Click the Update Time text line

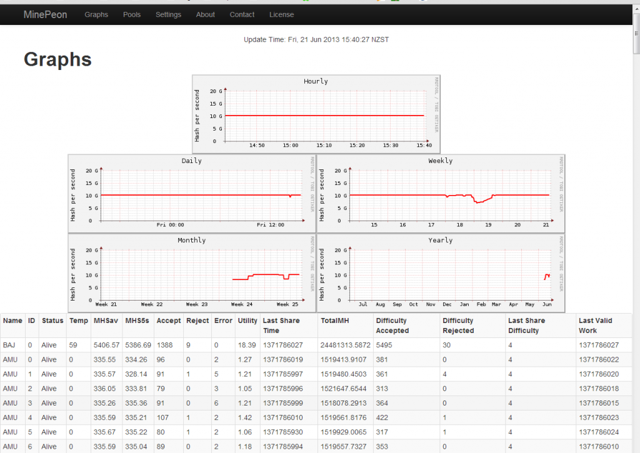[316, 39]
